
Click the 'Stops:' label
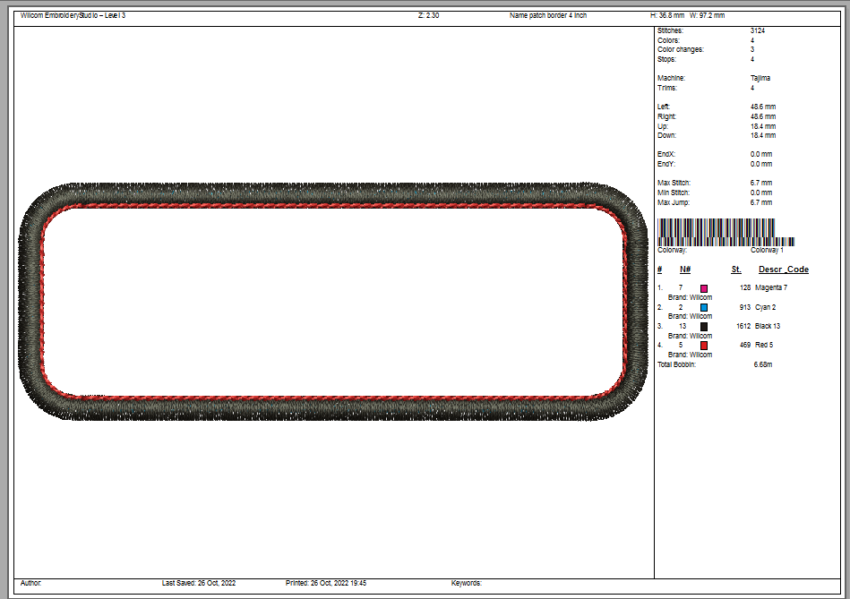point(666,59)
